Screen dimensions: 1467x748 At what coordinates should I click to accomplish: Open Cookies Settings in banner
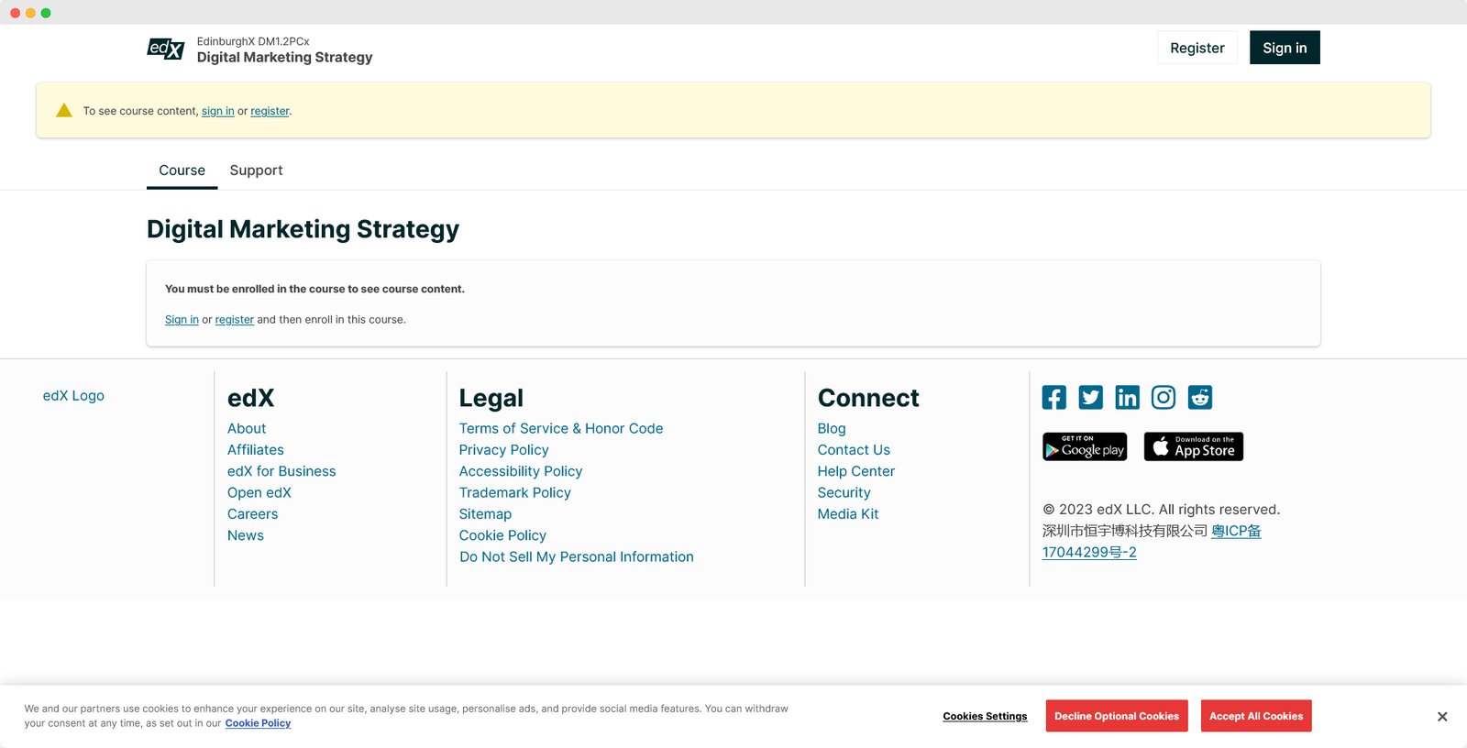[985, 716]
